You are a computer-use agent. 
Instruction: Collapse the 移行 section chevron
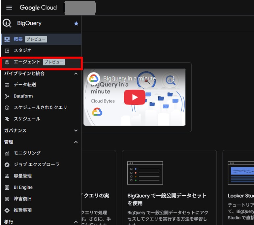tap(76, 222)
